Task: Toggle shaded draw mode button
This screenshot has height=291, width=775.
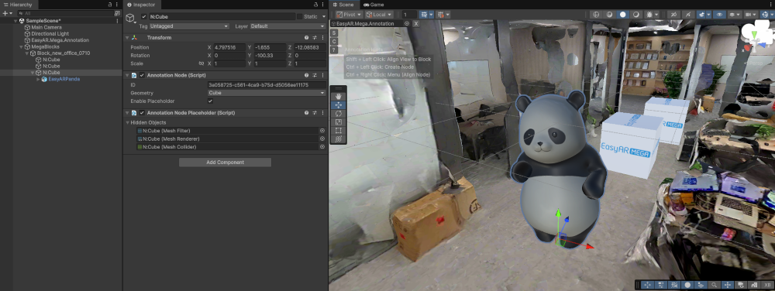Action: [623, 15]
